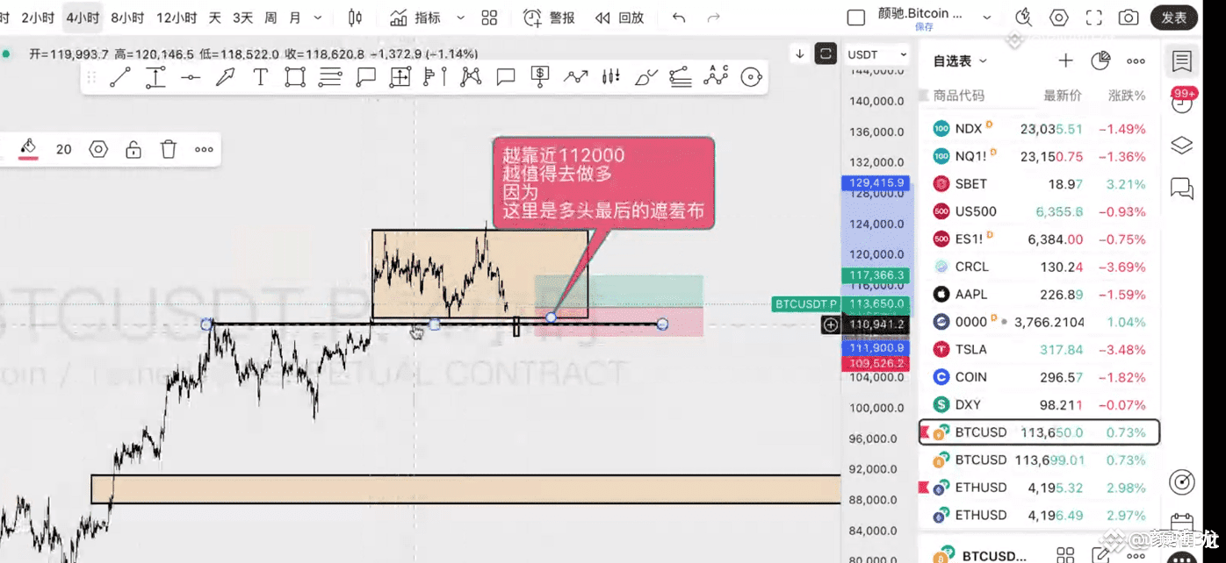
Task: Open drawing settings in floating toolbar
Action: 98,149
